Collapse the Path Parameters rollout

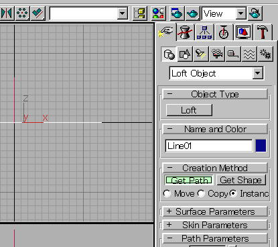[215, 238]
